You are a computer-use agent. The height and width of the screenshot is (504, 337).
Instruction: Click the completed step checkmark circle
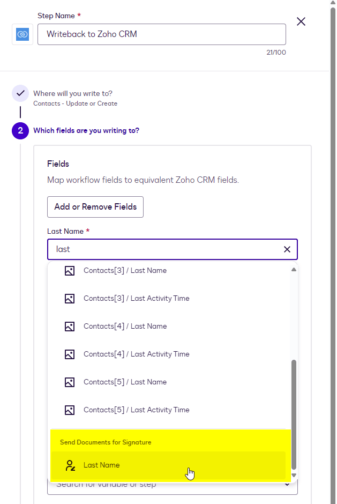click(x=20, y=93)
